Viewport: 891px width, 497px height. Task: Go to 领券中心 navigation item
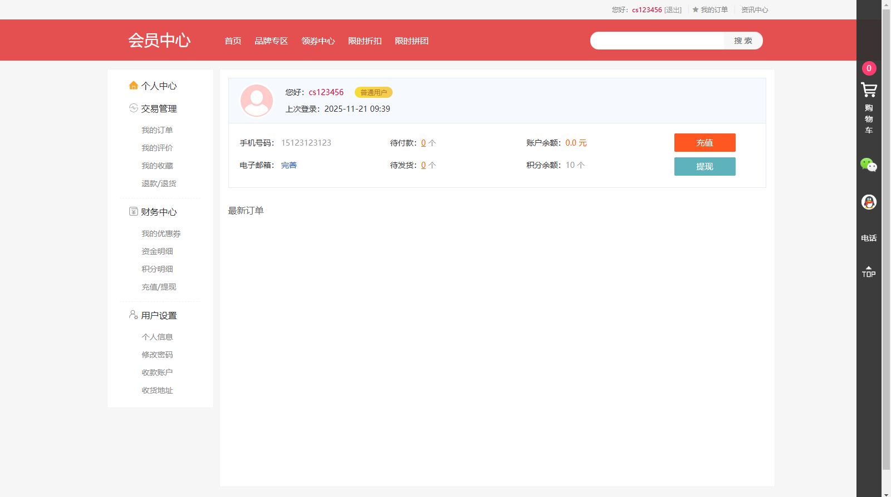pyautogui.click(x=318, y=41)
